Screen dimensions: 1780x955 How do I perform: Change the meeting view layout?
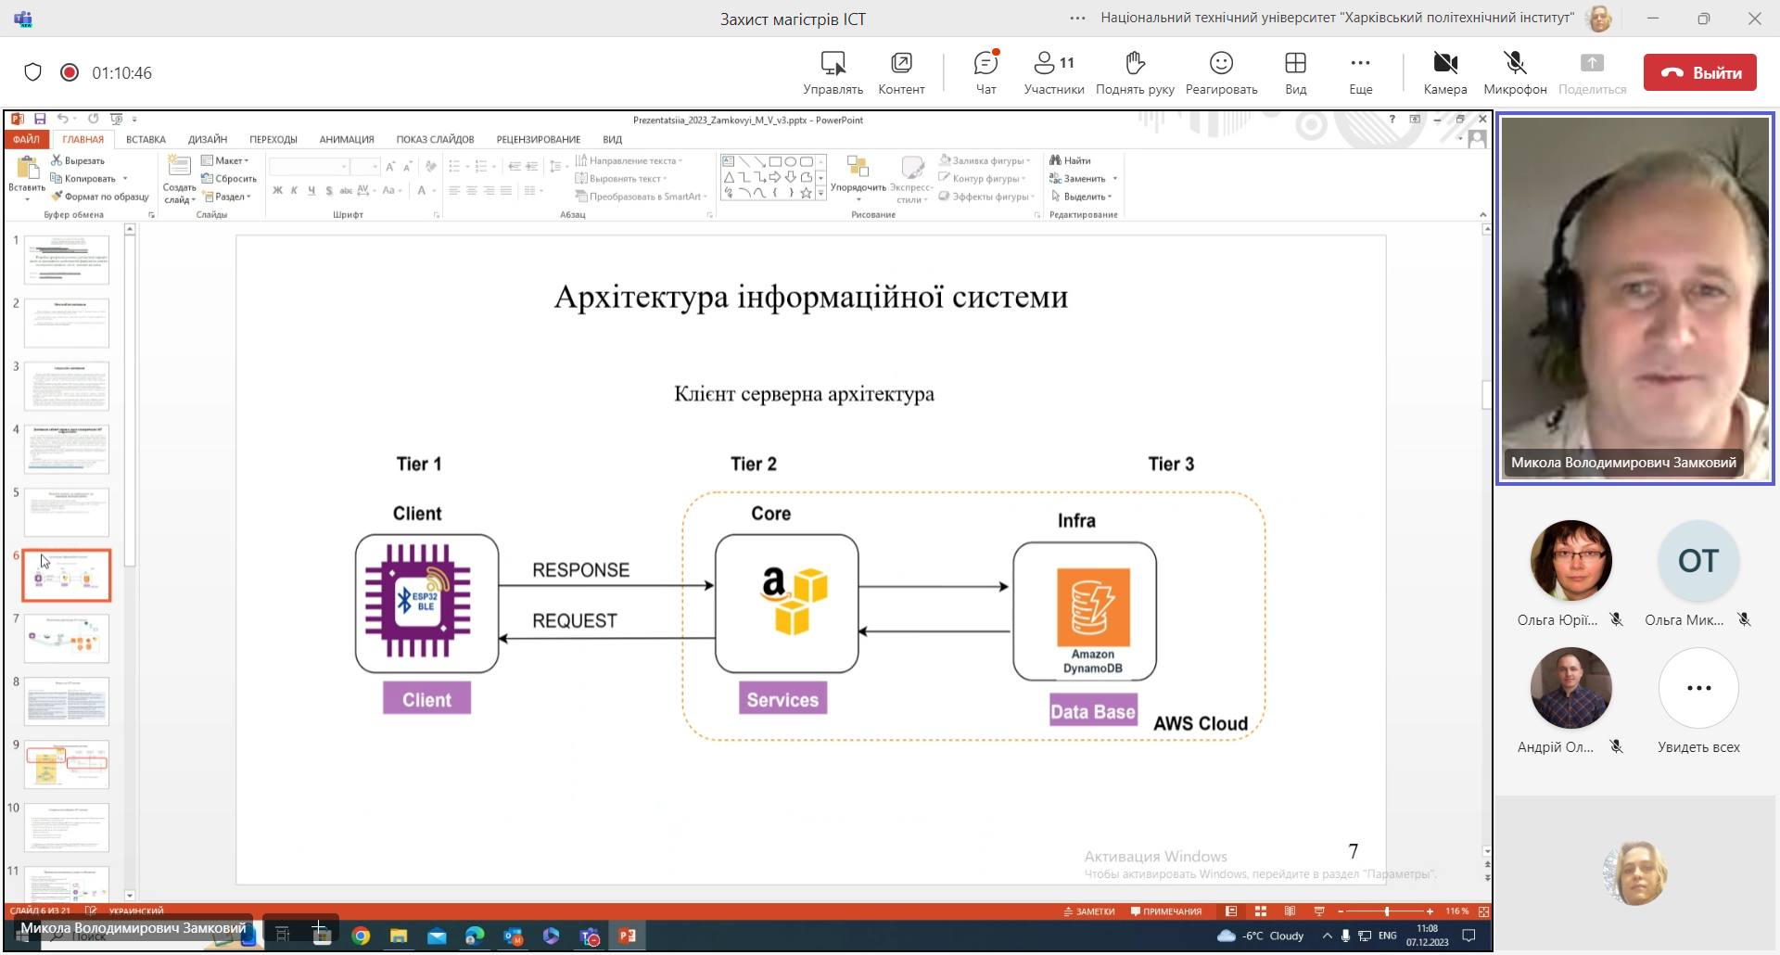tap(1295, 72)
